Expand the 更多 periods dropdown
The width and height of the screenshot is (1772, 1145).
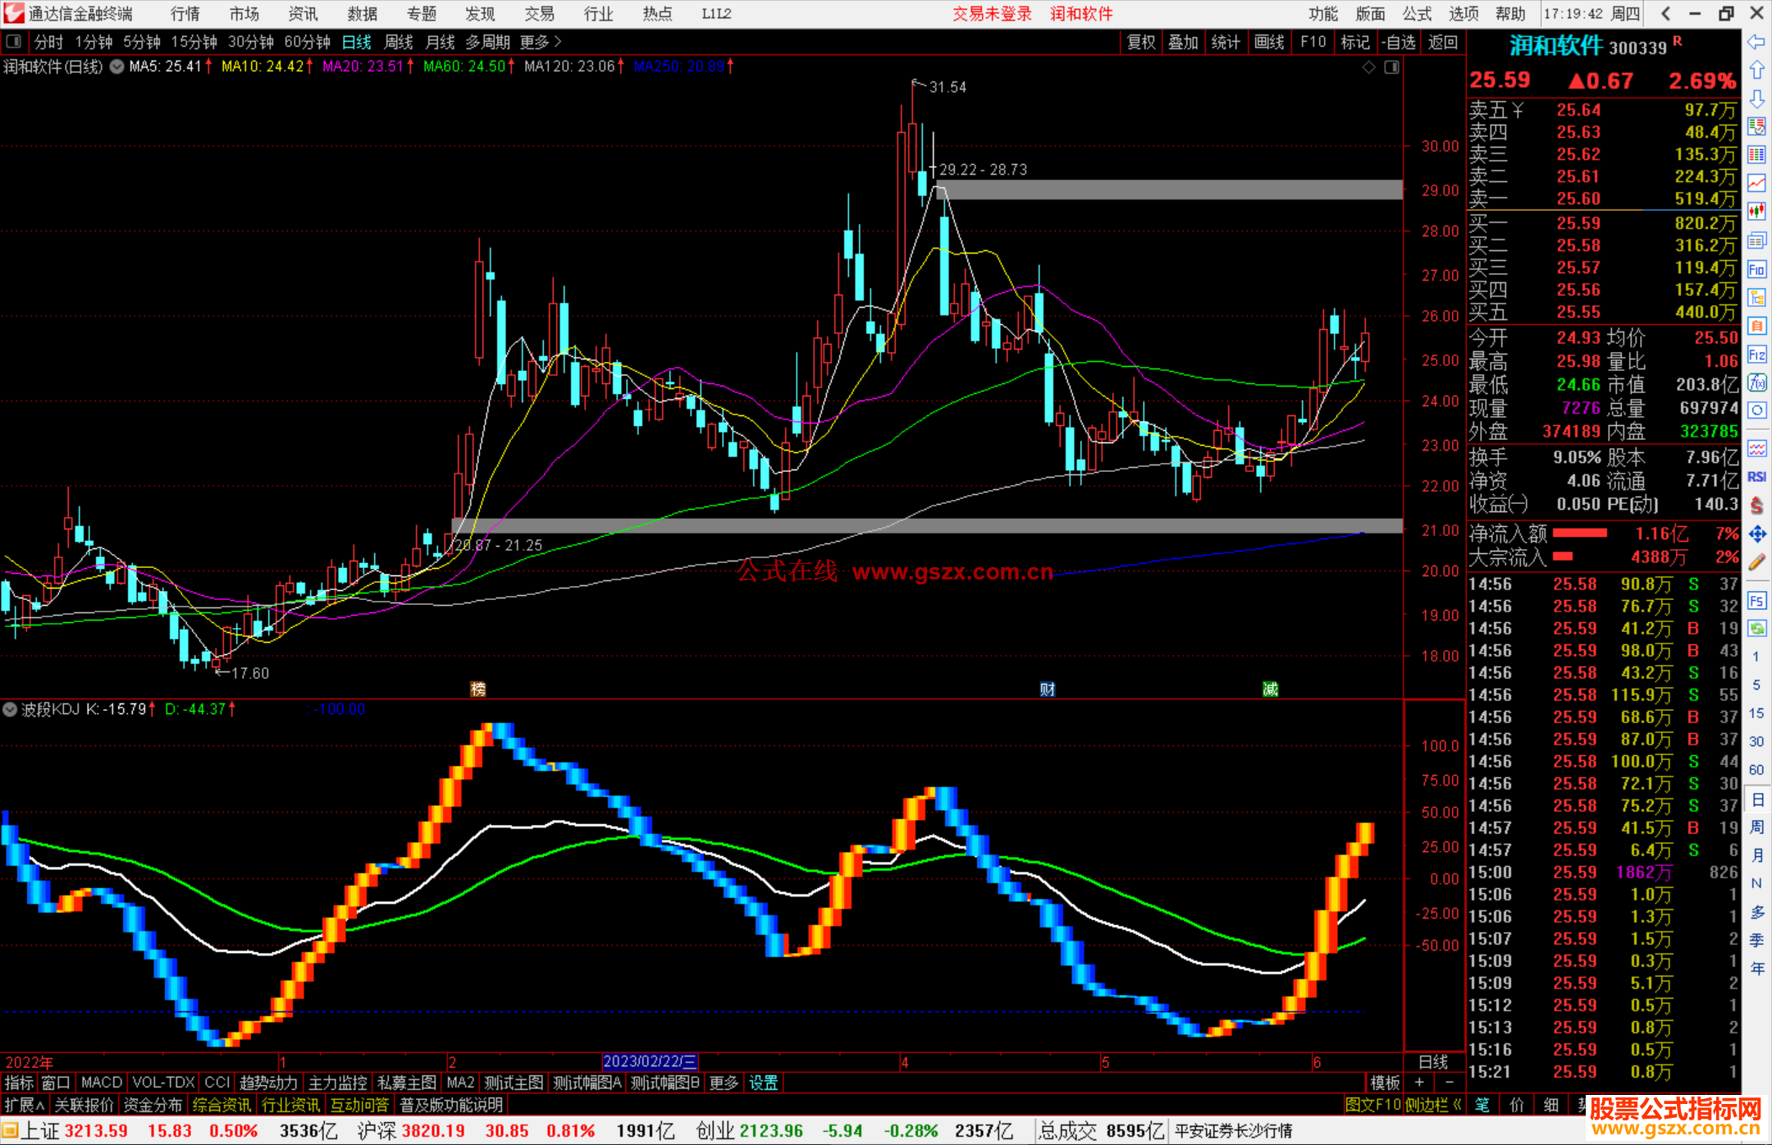click(x=541, y=42)
